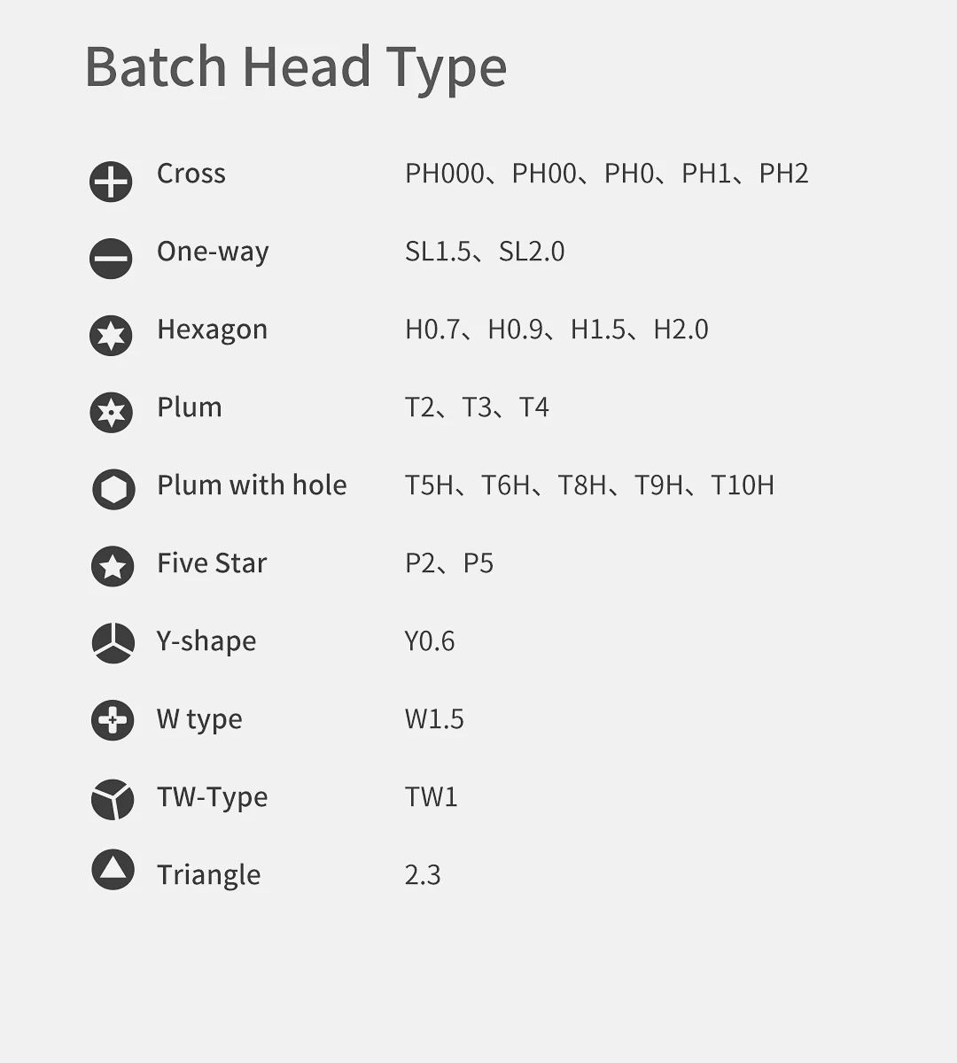Click the Cross head type icon

111,182
